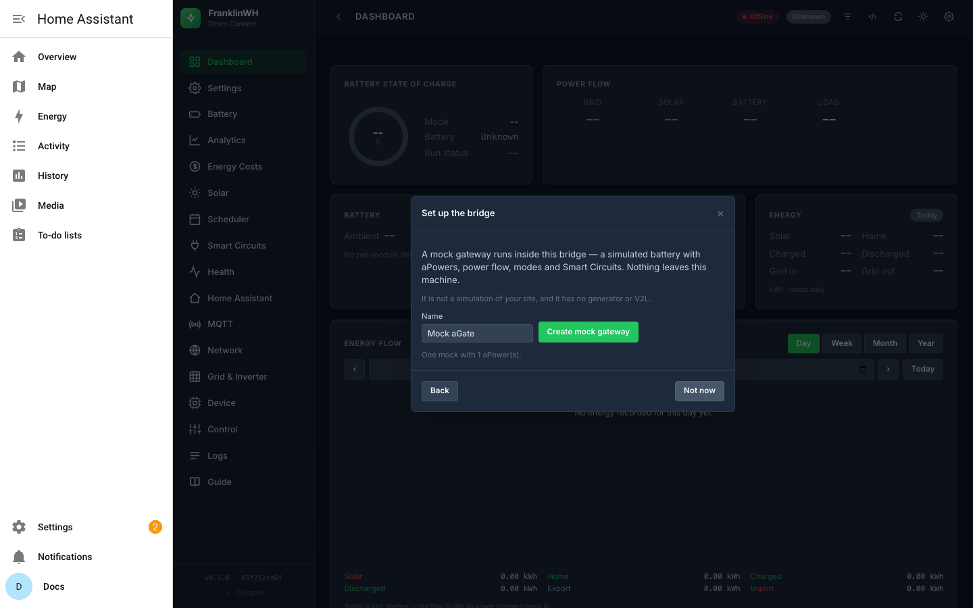Open Home Assistant Settings with the 2 badge
The width and height of the screenshot is (973, 608).
[86, 527]
